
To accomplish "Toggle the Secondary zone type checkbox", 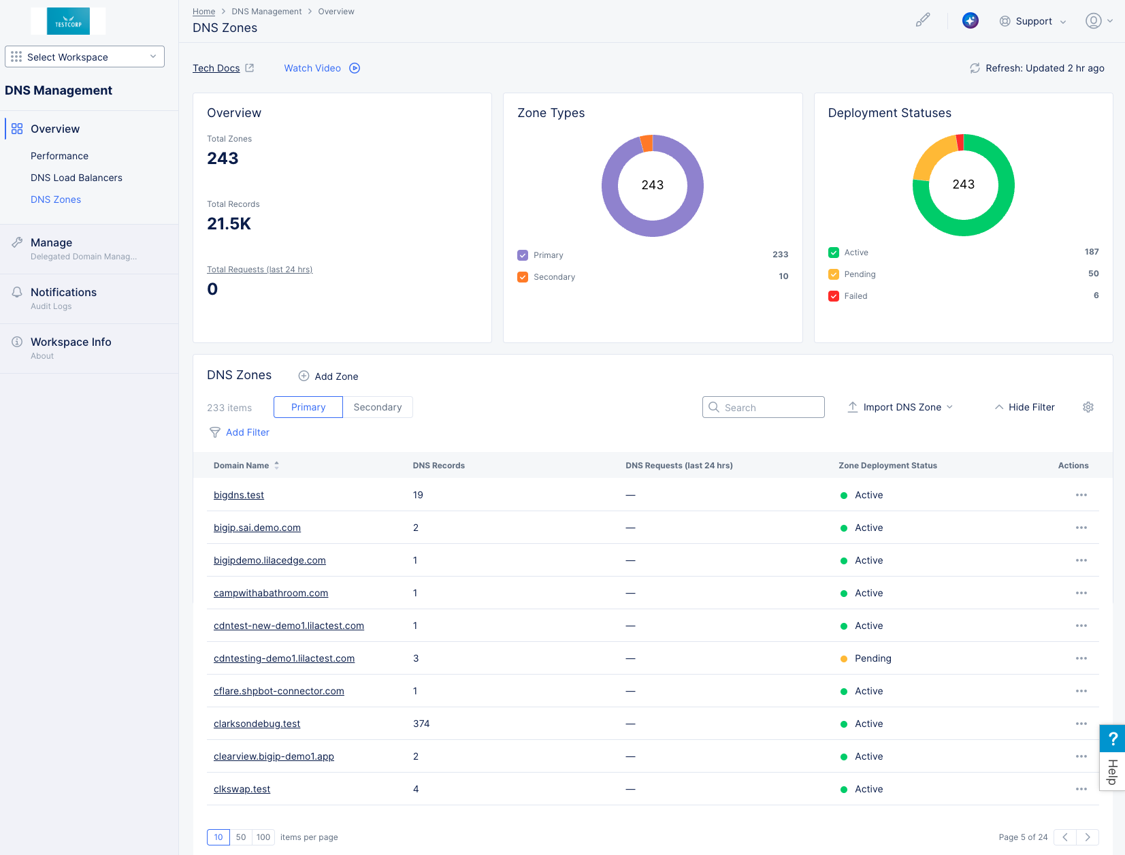I will pyautogui.click(x=522, y=277).
